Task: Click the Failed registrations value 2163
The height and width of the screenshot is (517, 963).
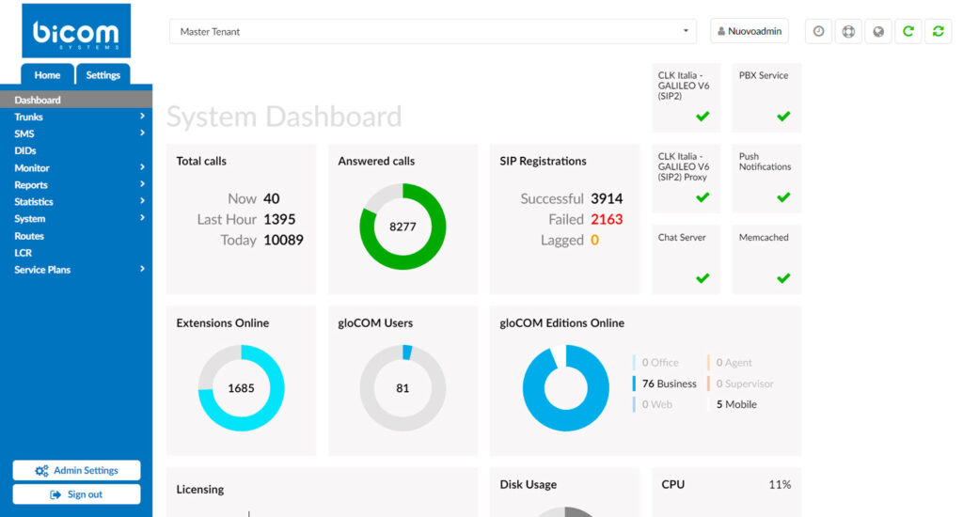Action: tap(607, 219)
